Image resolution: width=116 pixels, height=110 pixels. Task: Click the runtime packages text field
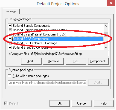47,83
